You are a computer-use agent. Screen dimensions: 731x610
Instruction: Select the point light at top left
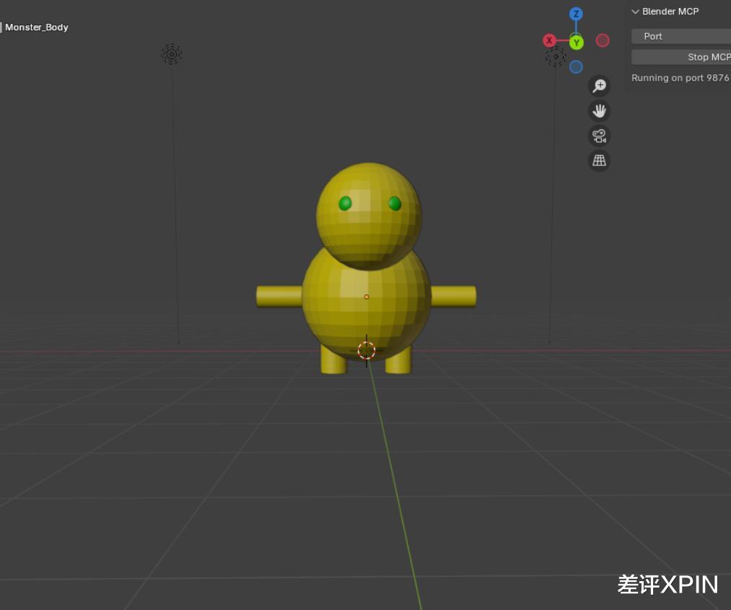coord(171,53)
